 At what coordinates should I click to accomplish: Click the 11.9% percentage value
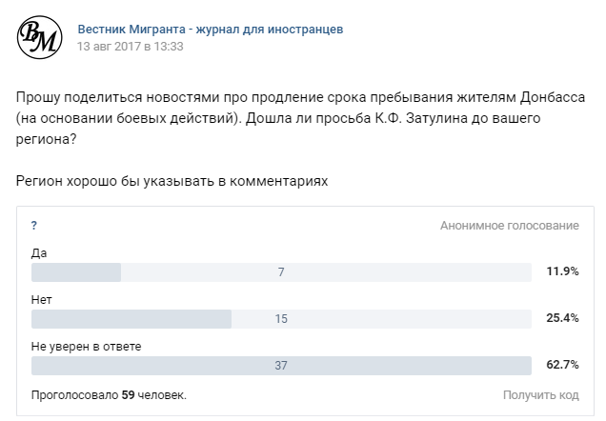pos(562,272)
